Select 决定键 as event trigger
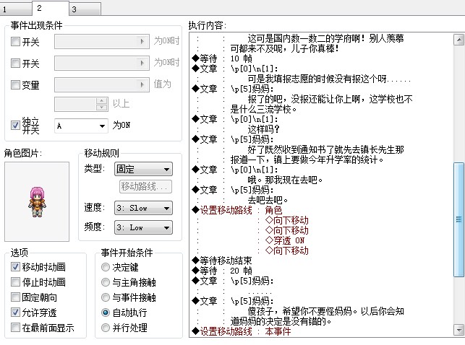The image size is (465, 345). click(106, 267)
